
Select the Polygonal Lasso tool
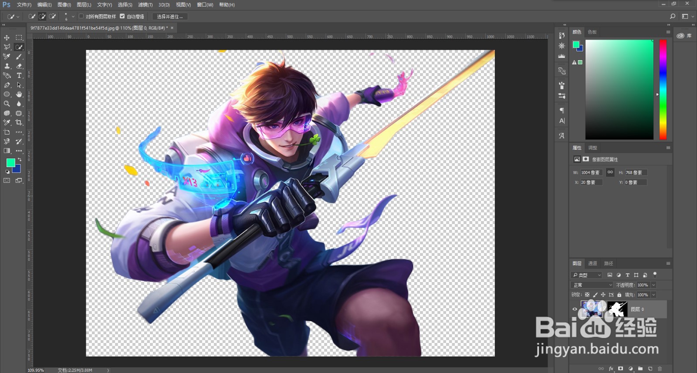(x=7, y=47)
